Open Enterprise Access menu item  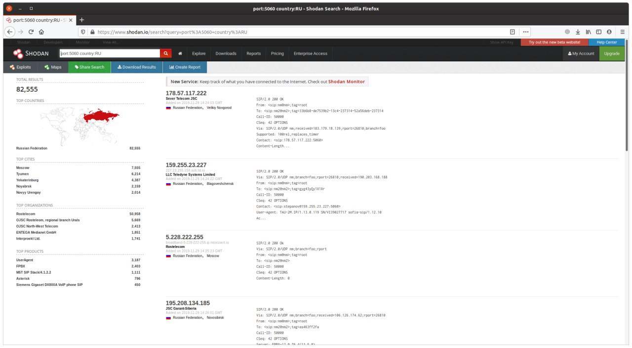(311, 53)
